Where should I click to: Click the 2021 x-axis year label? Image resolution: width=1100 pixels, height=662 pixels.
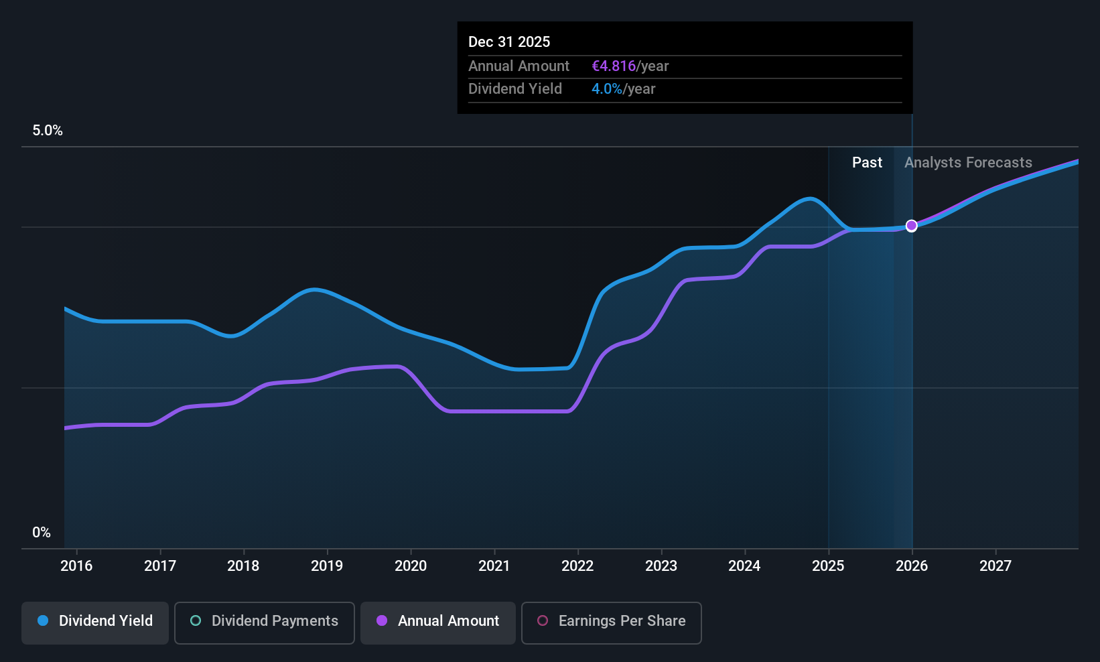pos(494,566)
